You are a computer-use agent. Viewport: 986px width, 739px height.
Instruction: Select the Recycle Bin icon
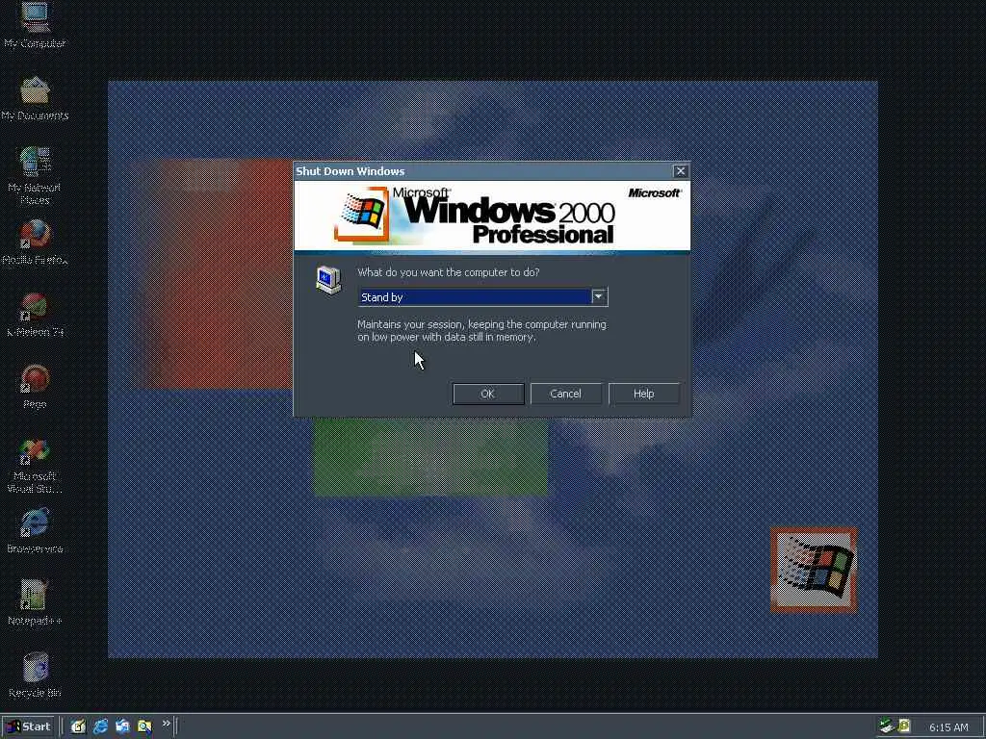(35, 675)
